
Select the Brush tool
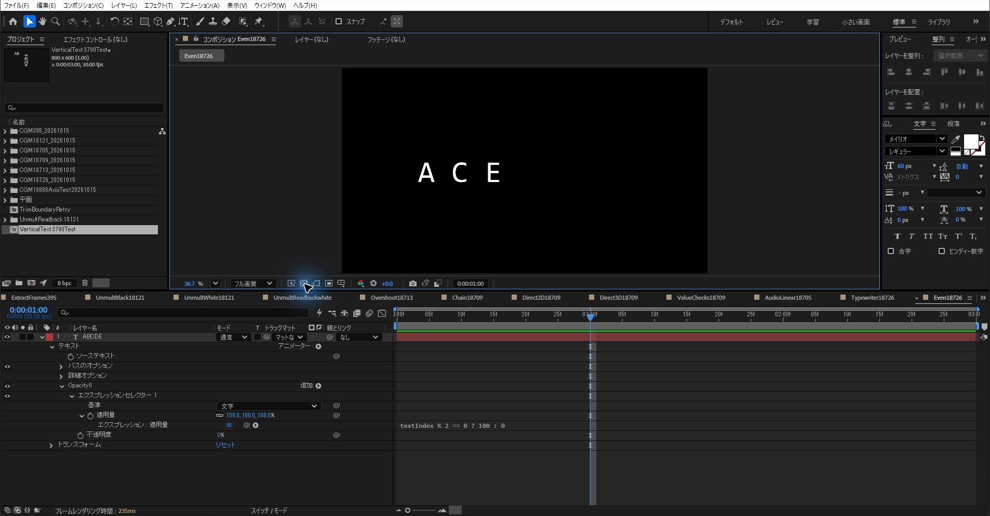tap(200, 21)
